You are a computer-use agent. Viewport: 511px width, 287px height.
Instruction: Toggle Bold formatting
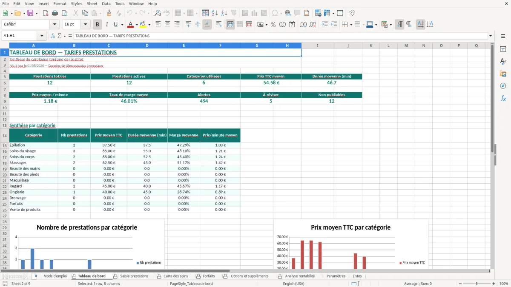click(x=98, y=25)
